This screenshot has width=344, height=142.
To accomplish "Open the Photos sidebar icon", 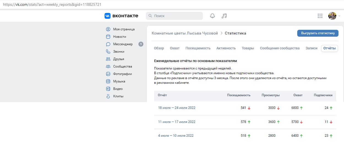I will pos(108,74).
